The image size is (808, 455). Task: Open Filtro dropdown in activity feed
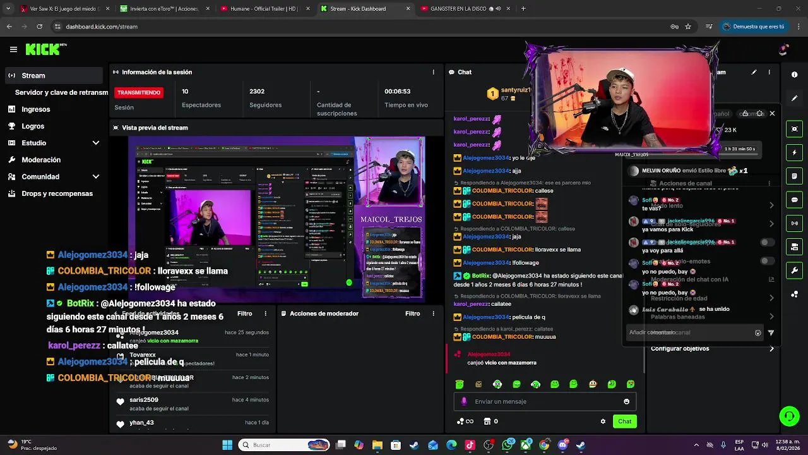click(x=244, y=313)
